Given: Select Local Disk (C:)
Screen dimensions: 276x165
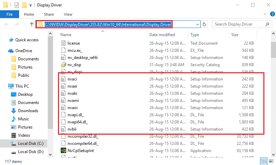Looking at the screenshot, I should (x=31, y=144).
